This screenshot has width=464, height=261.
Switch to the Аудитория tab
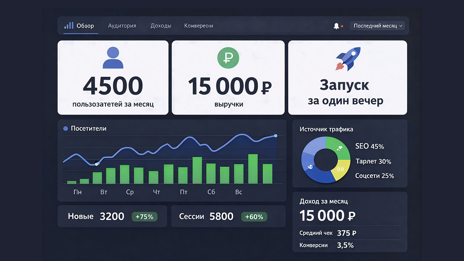tap(122, 26)
